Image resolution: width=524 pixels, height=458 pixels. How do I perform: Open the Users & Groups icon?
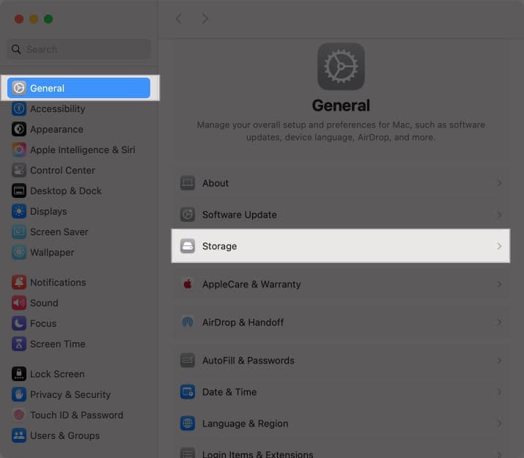pos(19,435)
